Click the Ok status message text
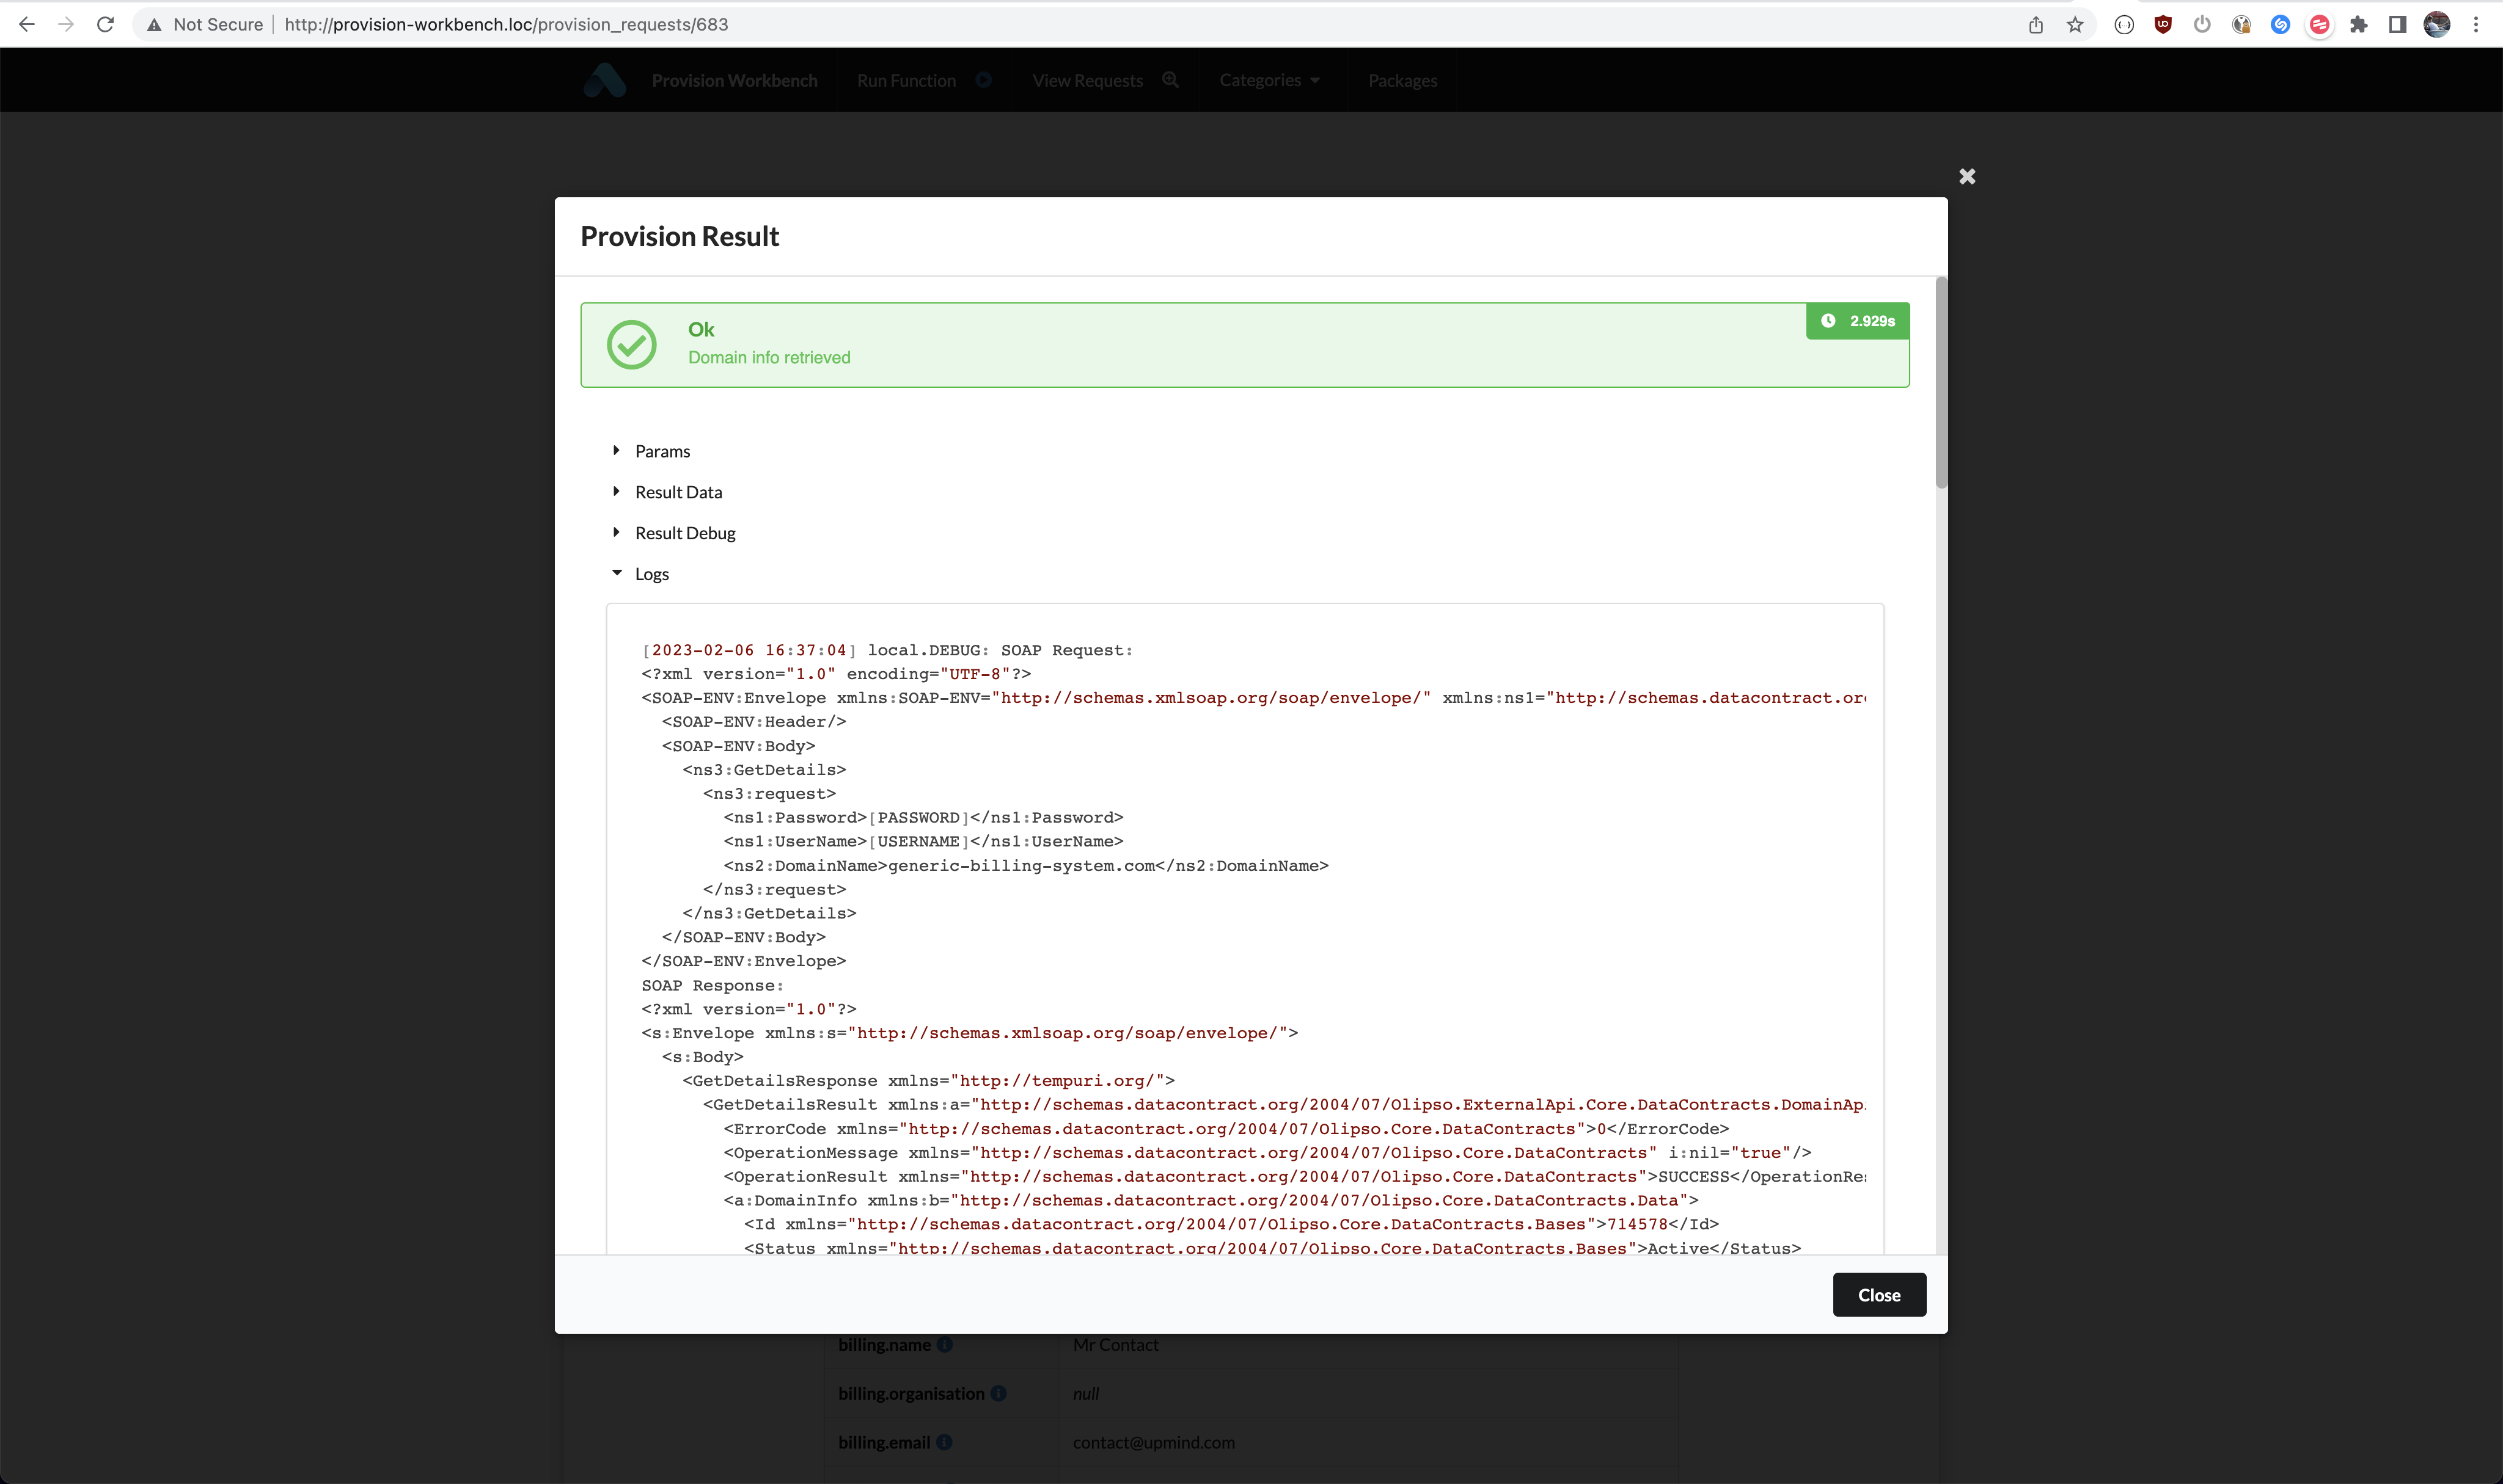Screen dimensions: 2503x1484 (x=702, y=329)
